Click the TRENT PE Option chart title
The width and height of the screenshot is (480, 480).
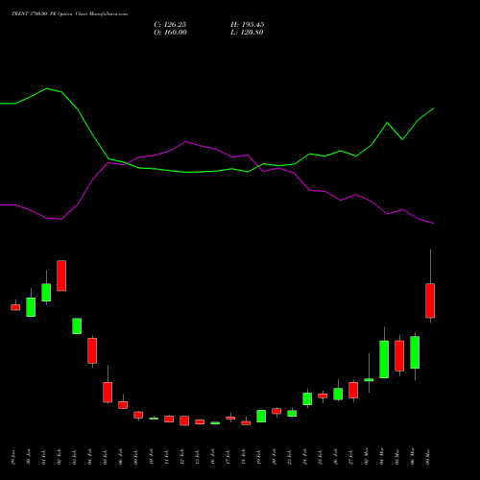[69, 13]
